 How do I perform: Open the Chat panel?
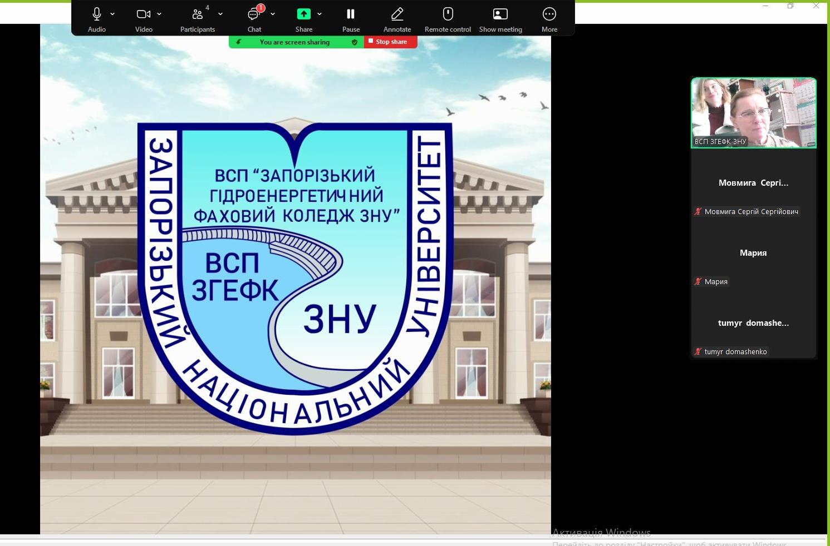coord(254,19)
